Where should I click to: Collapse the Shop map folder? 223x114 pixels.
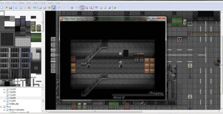pyautogui.click(x=1, y=107)
